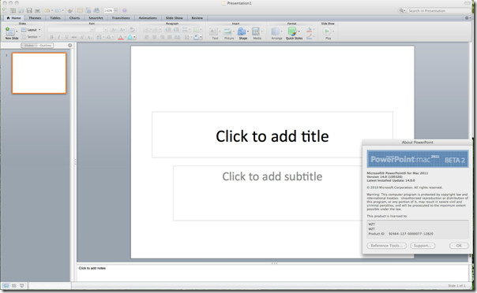Click the Save icon in toolbar
477x293 pixels.
[29, 10]
